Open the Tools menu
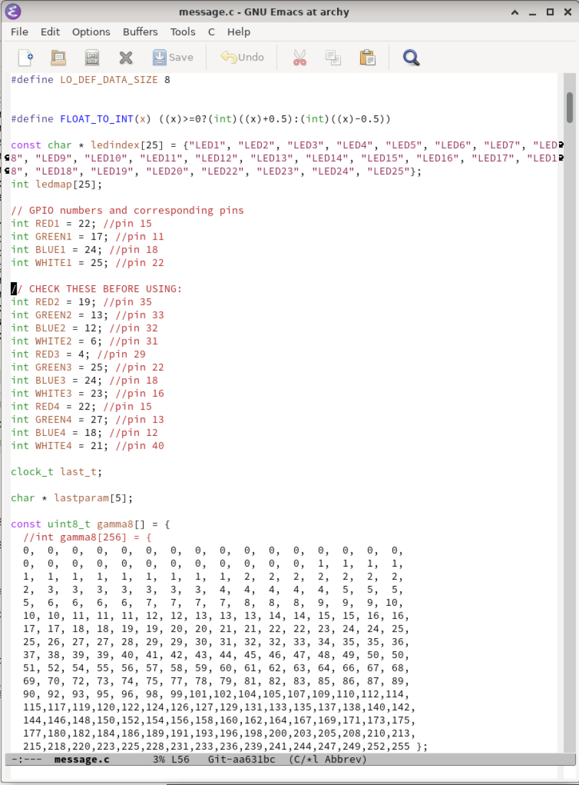This screenshot has width=579, height=785. click(183, 32)
